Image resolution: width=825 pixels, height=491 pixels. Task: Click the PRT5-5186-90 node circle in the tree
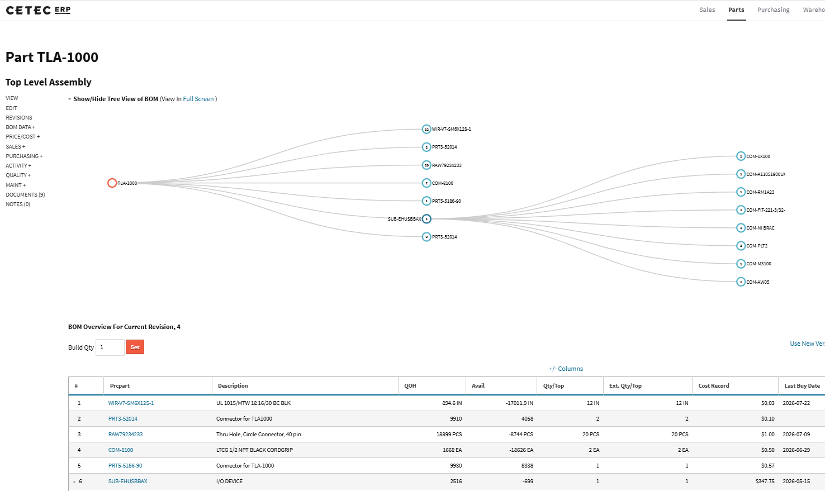(x=426, y=201)
